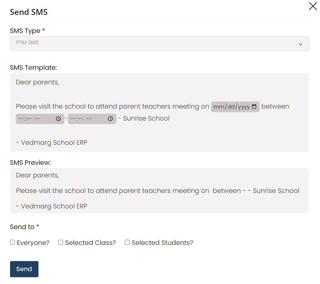Click the clock icon on second time field

(110, 119)
